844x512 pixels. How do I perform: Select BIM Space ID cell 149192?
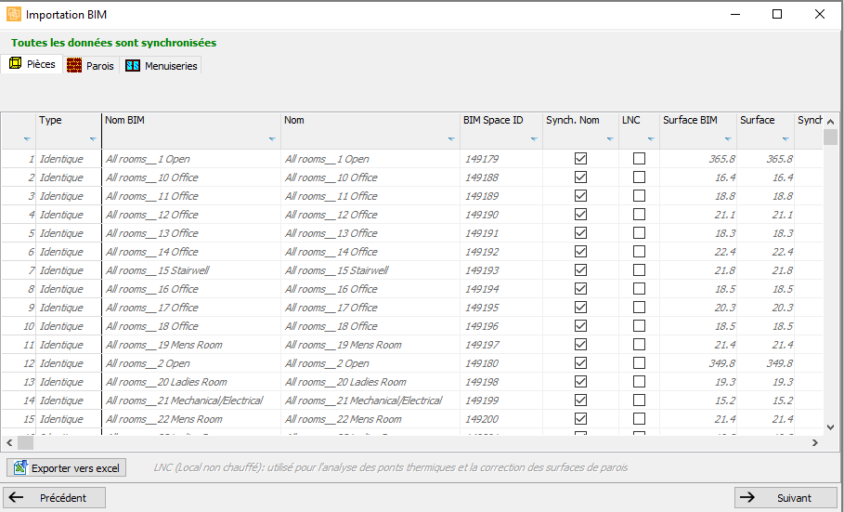pos(501,252)
